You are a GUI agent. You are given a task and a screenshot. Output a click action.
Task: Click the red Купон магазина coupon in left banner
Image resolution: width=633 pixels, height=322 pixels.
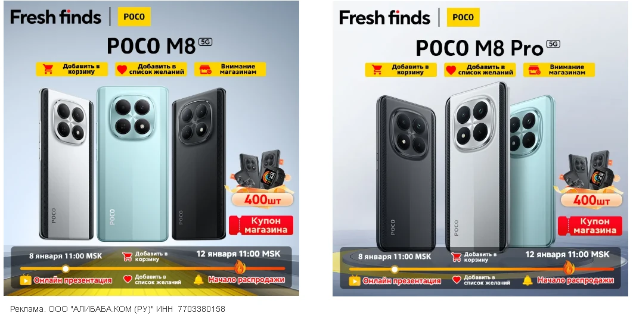click(261, 225)
